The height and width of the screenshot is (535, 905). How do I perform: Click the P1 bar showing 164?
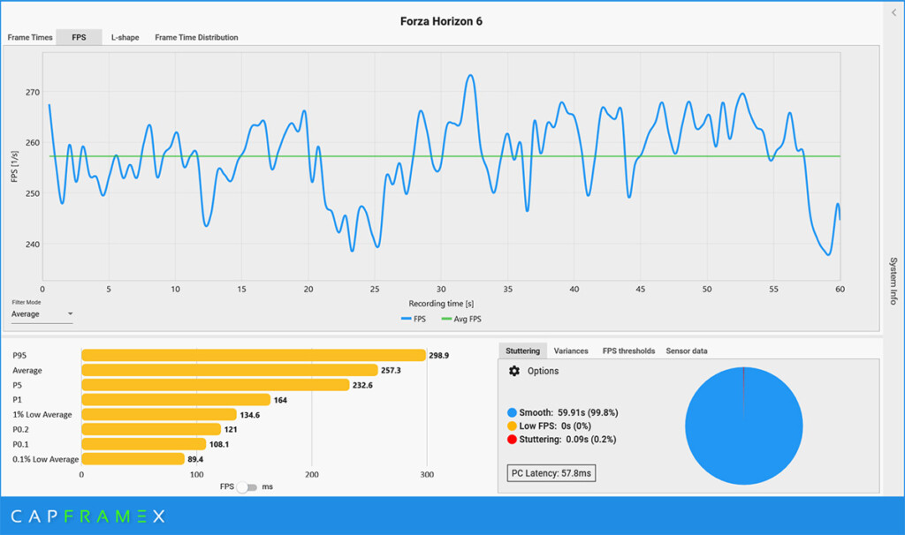[x=176, y=400]
